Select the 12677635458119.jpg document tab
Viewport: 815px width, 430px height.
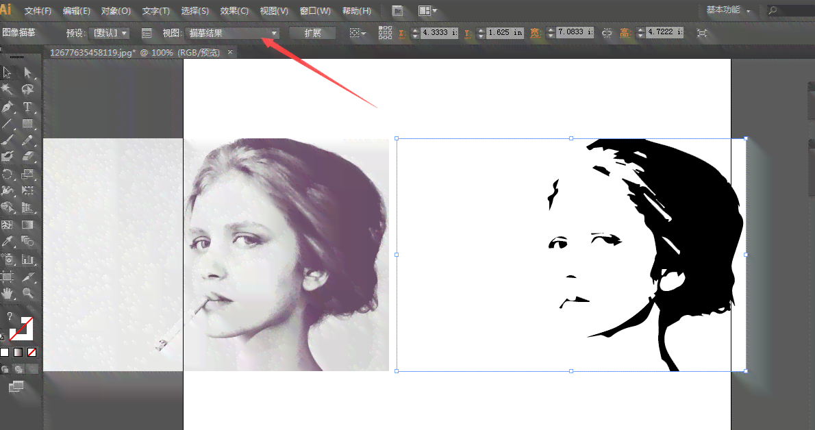[135, 53]
